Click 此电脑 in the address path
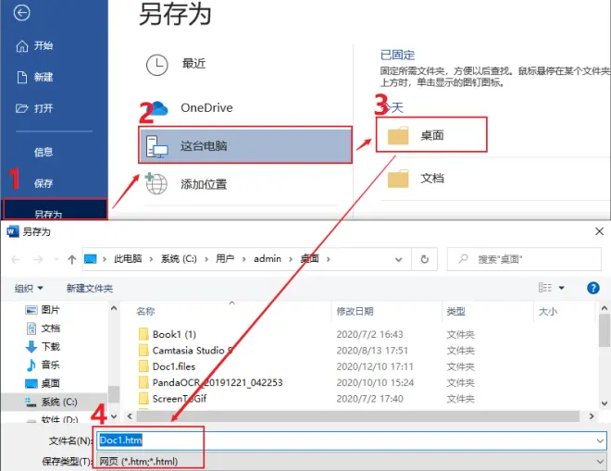The height and width of the screenshot is (471, 611). [128, 259]
